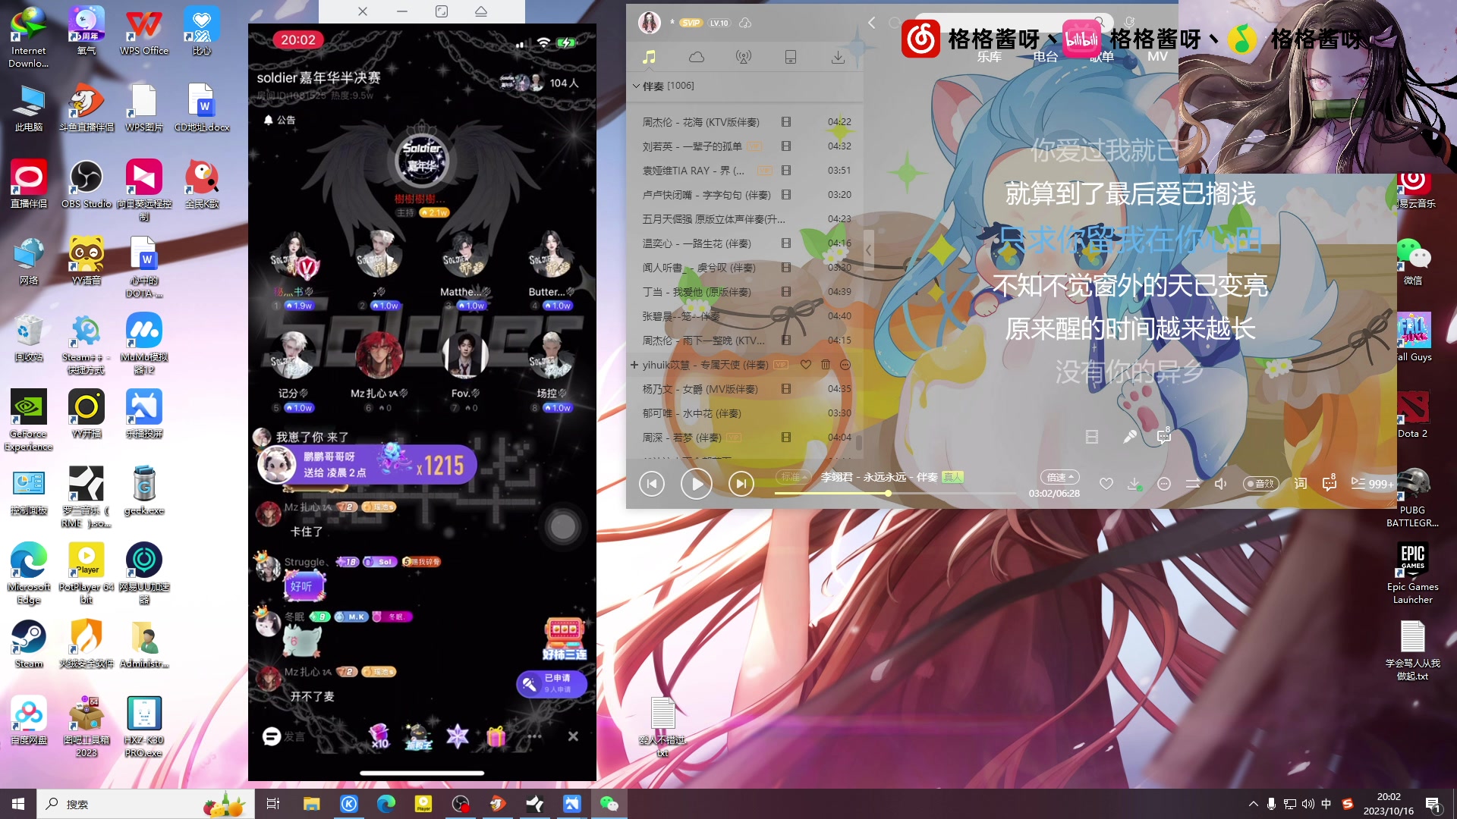Open the radio broadcast tab
The width and height of the screenshot is (1457, 819).
pyautogui.click(x=744, y=57)
